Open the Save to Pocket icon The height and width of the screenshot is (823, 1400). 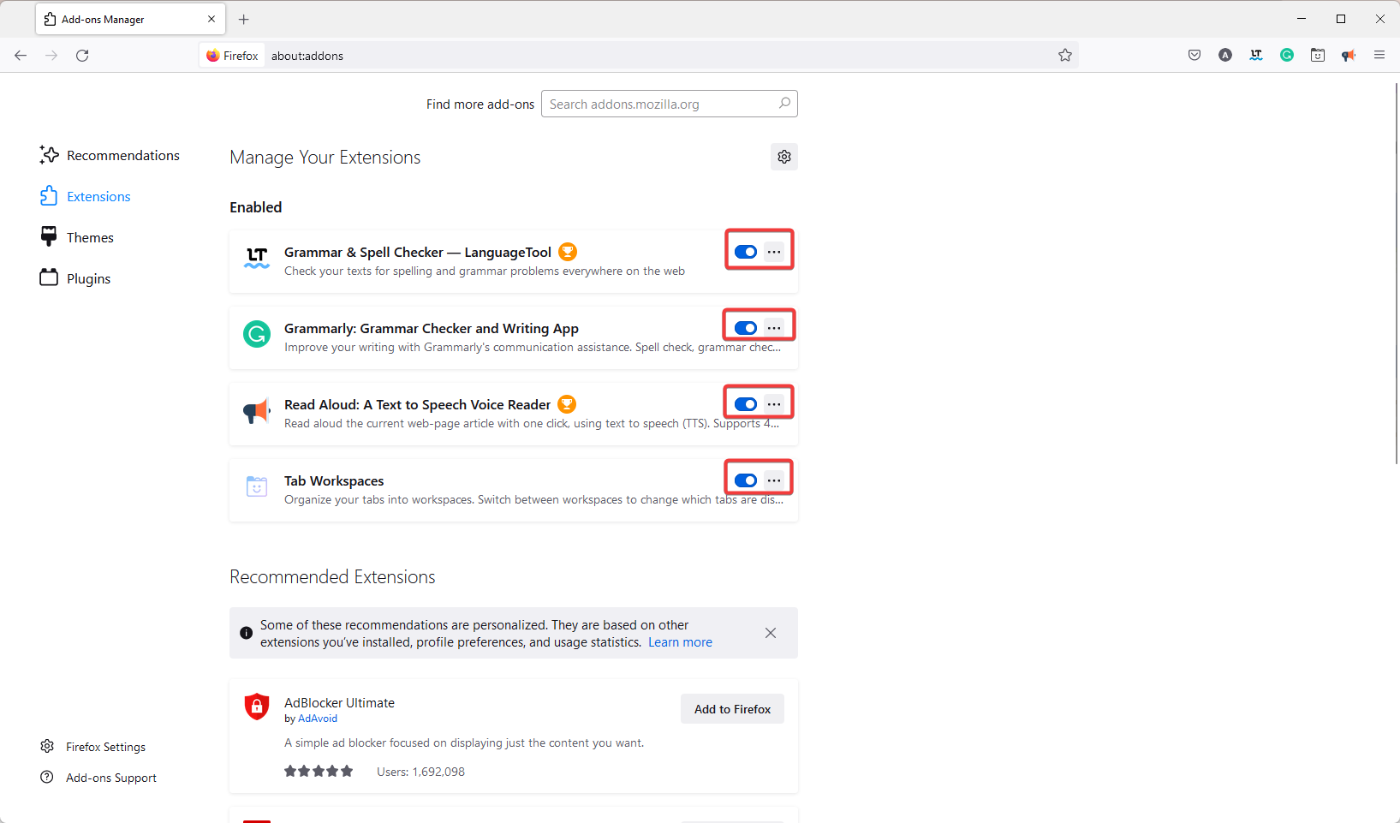tap(1194, 56)
